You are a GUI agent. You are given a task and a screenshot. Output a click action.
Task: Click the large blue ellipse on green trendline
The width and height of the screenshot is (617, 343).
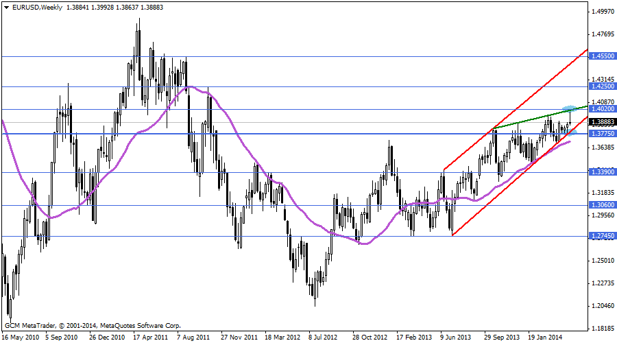point(570,109)
